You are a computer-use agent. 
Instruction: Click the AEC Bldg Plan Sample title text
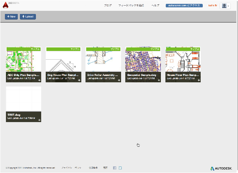(23, 75)
